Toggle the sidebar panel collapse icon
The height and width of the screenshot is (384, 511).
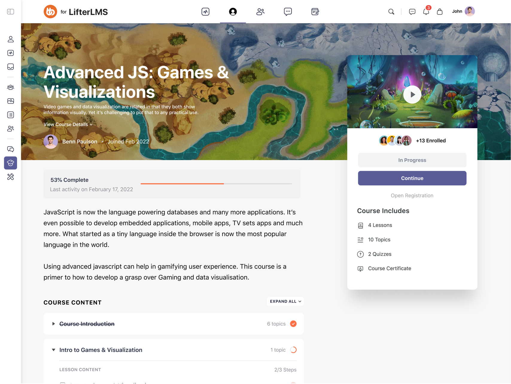10,12
